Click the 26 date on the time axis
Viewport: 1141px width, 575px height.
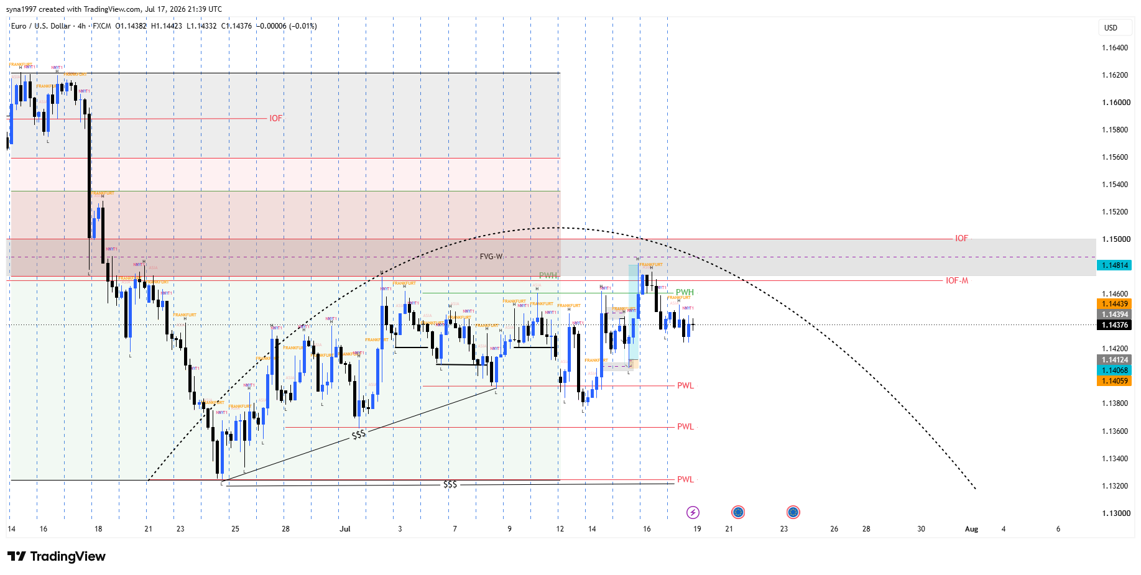click(834, 529)
